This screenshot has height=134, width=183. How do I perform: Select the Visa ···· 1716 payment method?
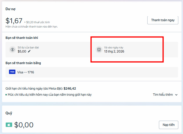(x=26, y=72)
